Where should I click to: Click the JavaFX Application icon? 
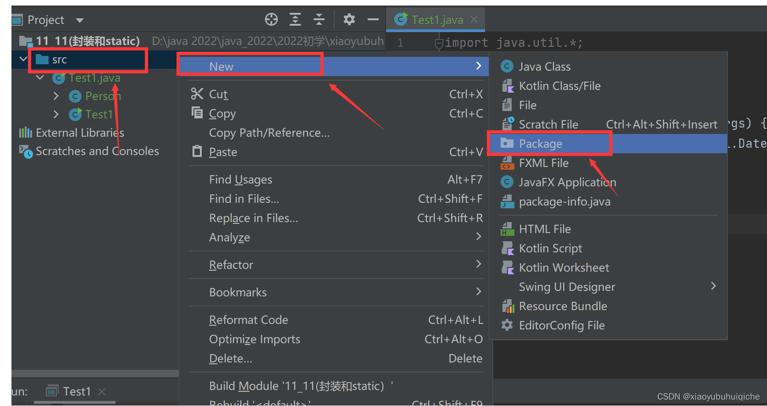tap(507, 182)
